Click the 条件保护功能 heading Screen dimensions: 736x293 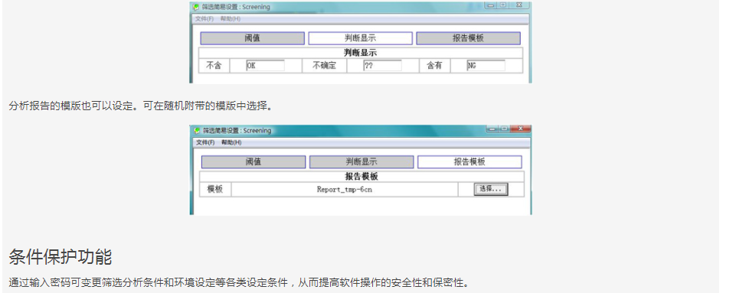pos(60,257)
